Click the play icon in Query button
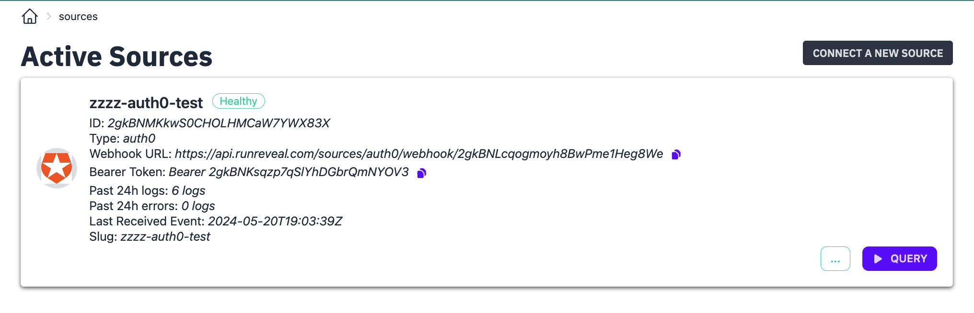 click(878, 259)
